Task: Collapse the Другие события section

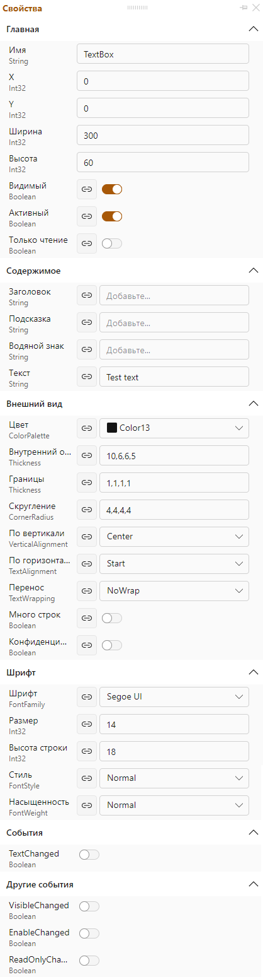Action: tap(254, 884)
